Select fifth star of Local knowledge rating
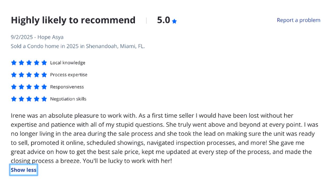Image resolution: width=333 pixels, height=187 pixels. pyautogui.click(x=44, y=63)
